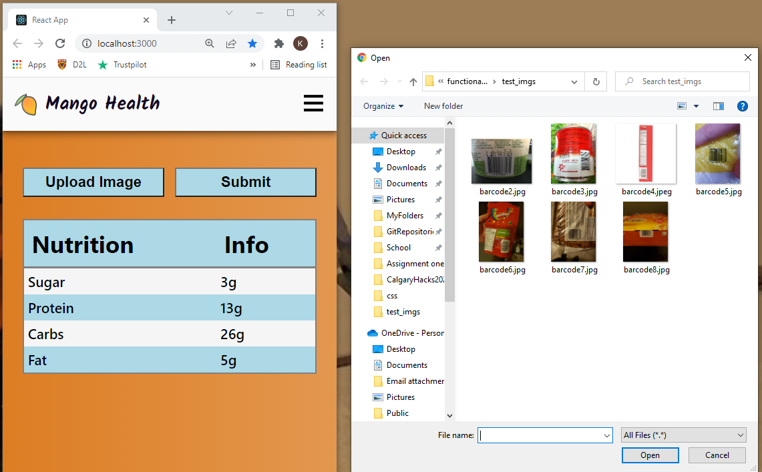Click the Open button
This screenshot has height=472, width=762.
[x=650, y=455]
